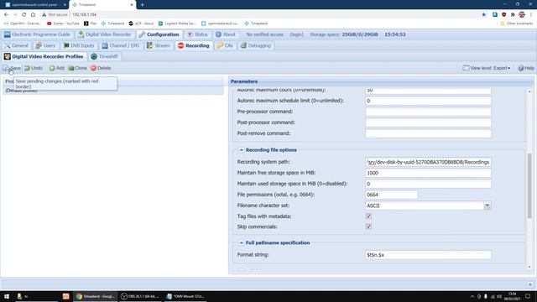
Task: Click the Parameters scrollbar down arrow
Action: 529,267
